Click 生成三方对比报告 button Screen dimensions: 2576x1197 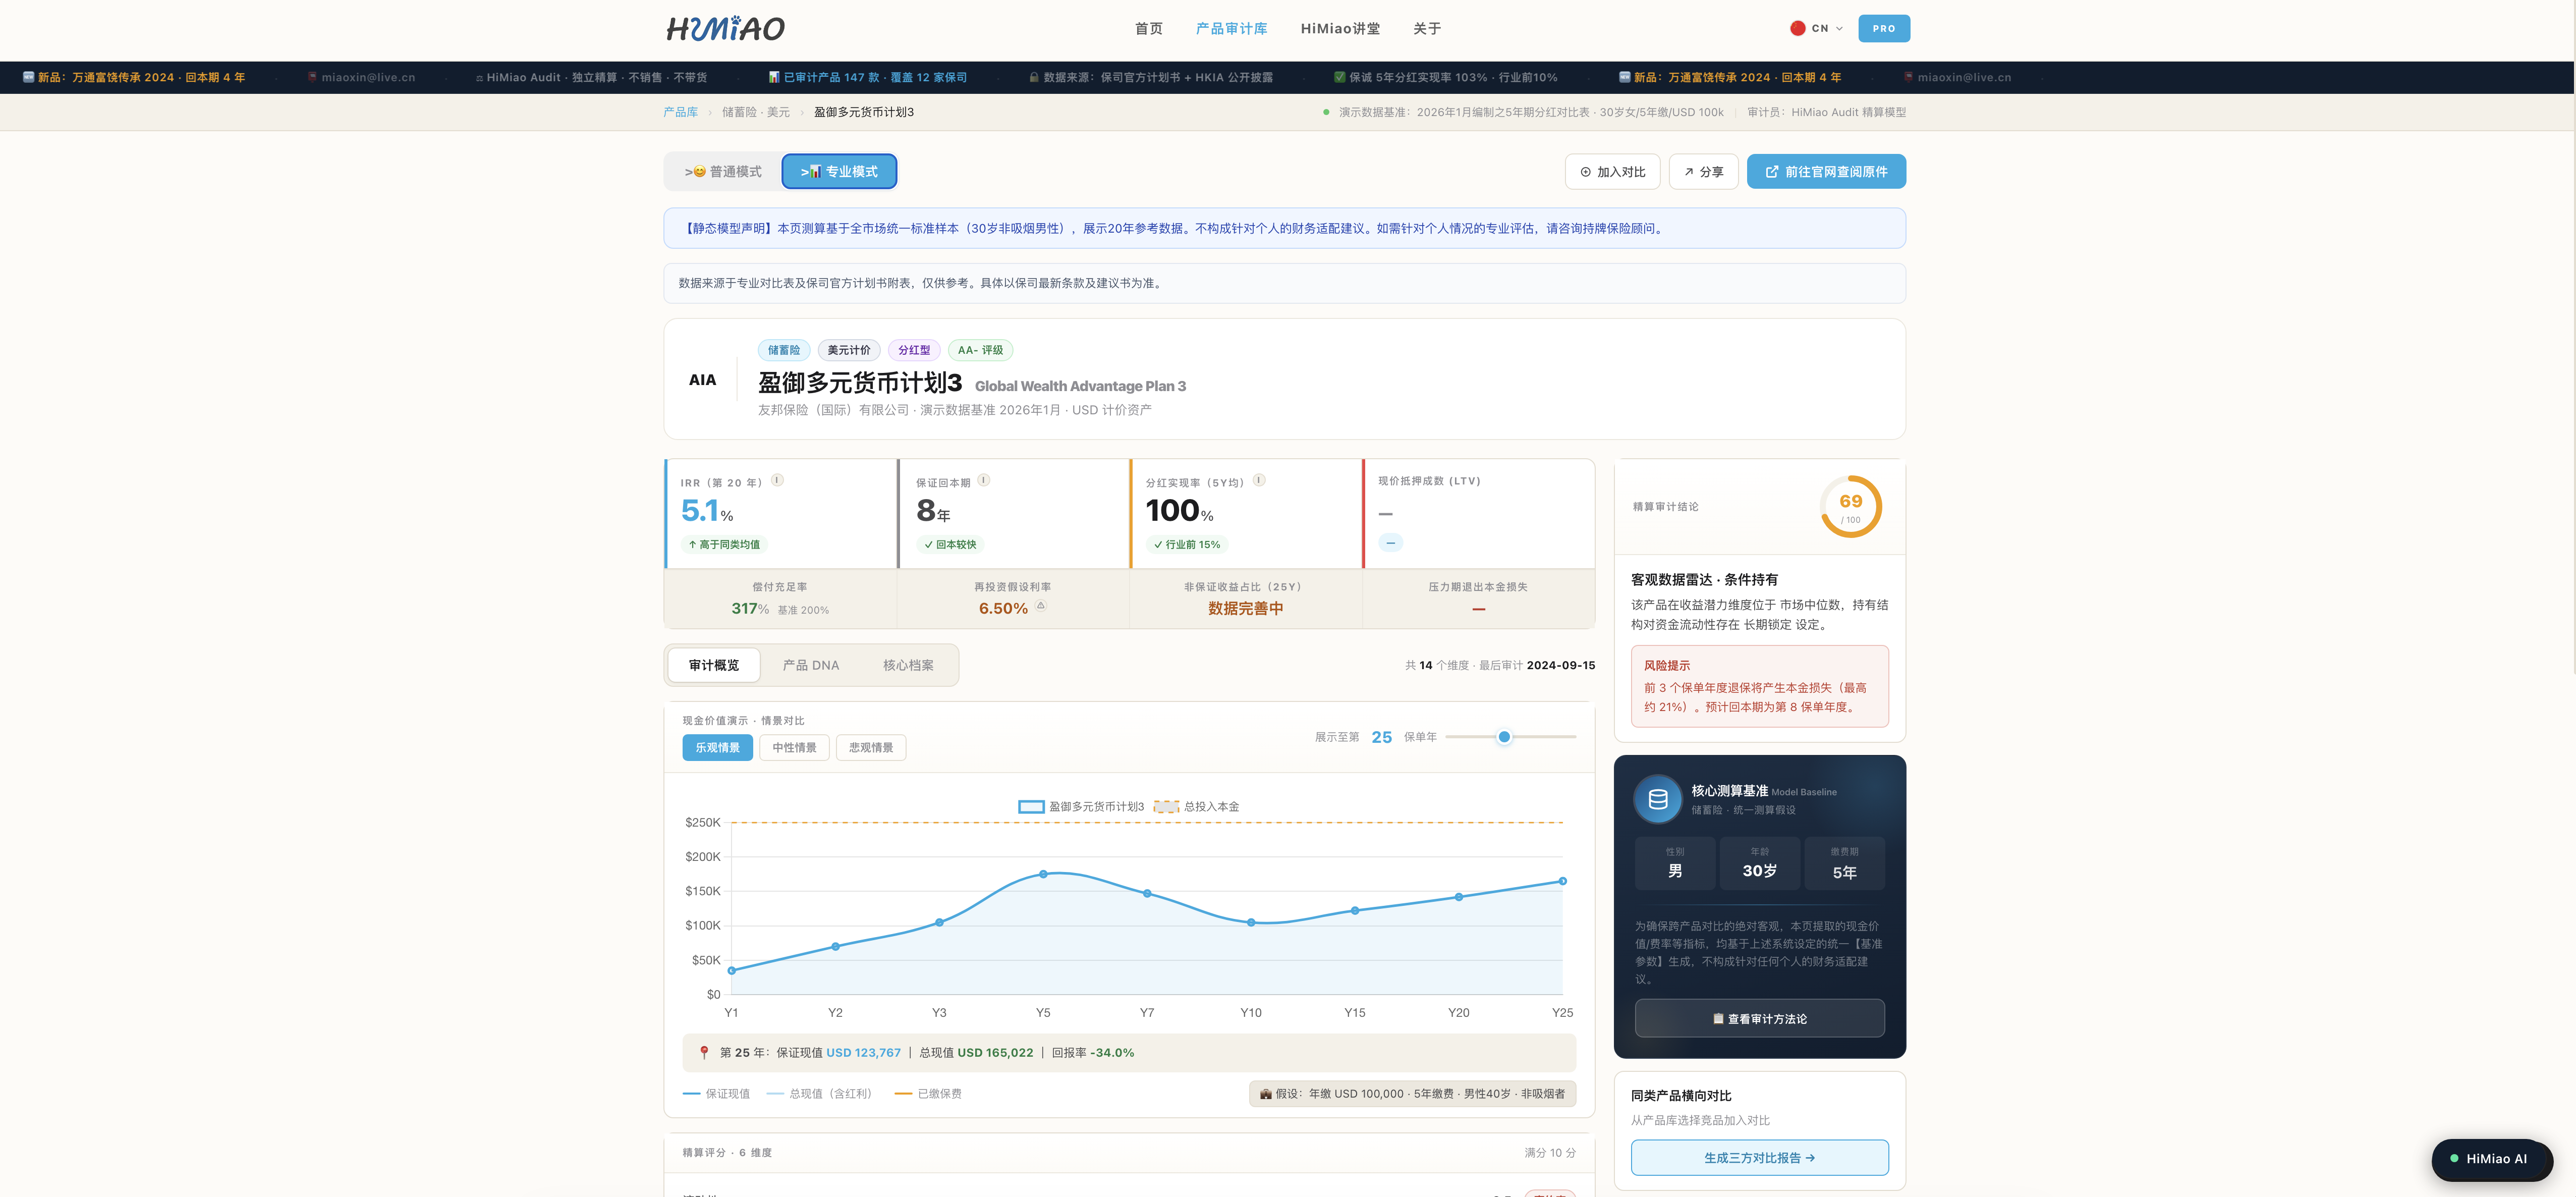click(x=1760, y=1158)
